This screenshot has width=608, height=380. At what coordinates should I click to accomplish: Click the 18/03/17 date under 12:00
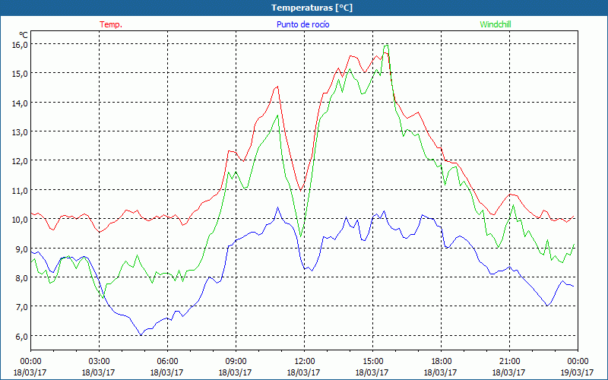tap(303, 372)
